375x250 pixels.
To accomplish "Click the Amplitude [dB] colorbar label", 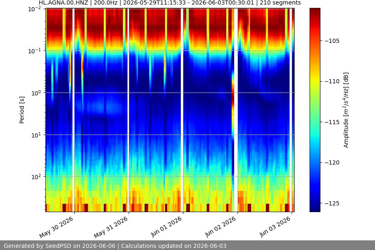I will pyautogui.click(x=346, y=110).
